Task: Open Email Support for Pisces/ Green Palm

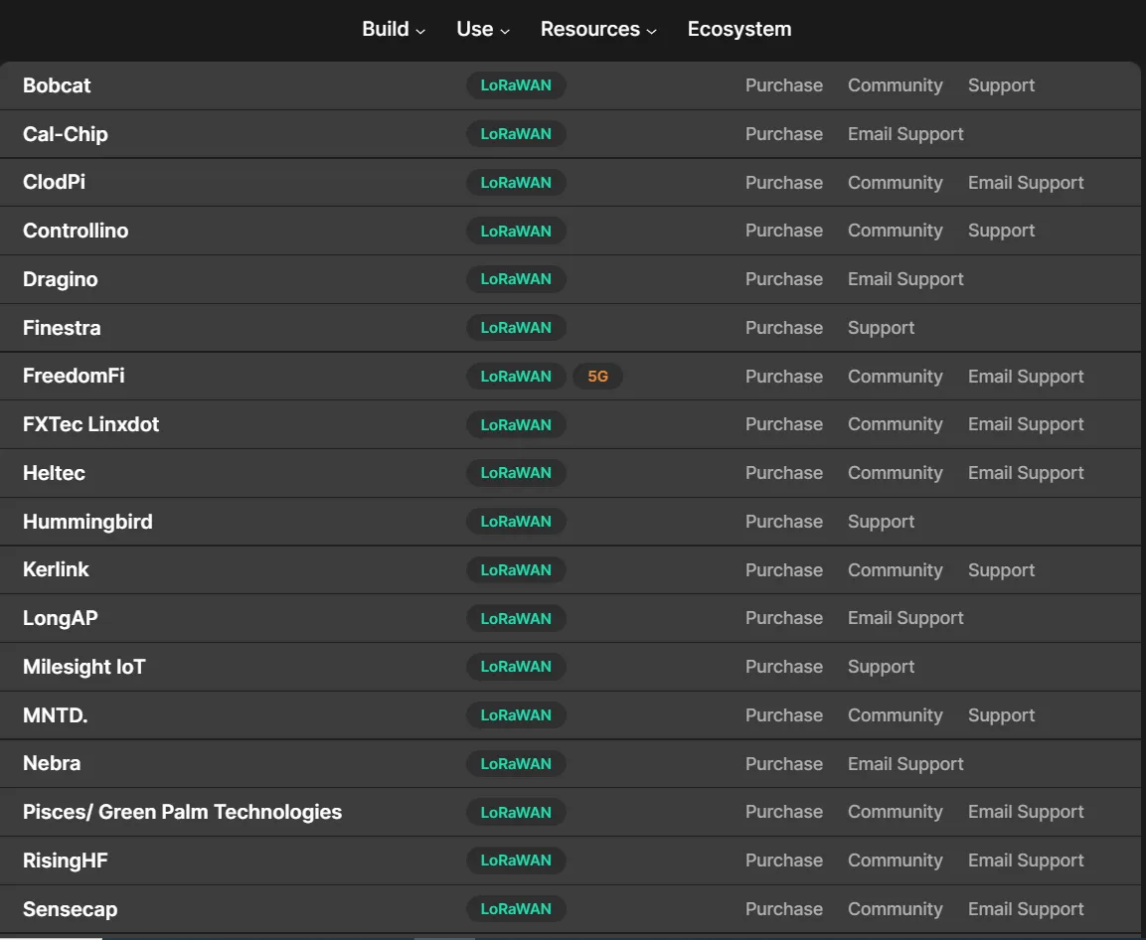Action: pos(1026,812)
